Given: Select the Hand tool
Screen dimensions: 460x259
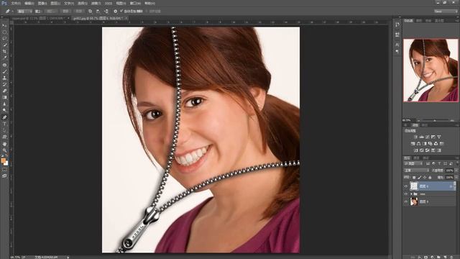Looking at the screenshot, I should [4, 144].
